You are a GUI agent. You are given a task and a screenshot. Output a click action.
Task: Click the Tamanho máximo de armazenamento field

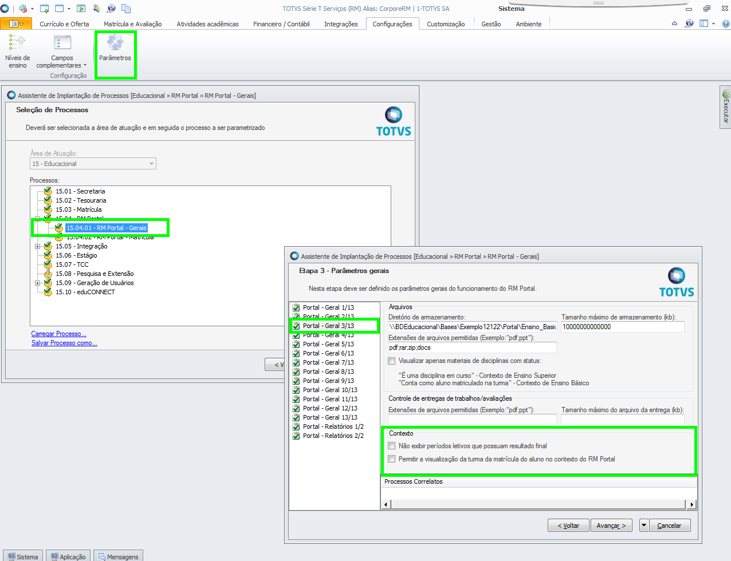pos(623,327)
